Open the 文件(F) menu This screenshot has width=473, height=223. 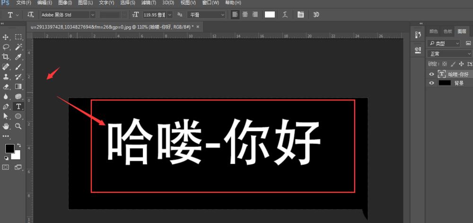pos(24,3)
